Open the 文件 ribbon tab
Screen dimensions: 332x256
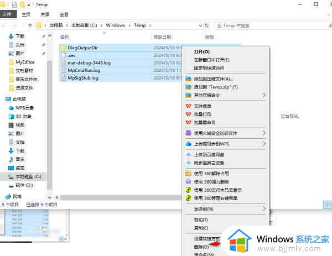(7, 14)
